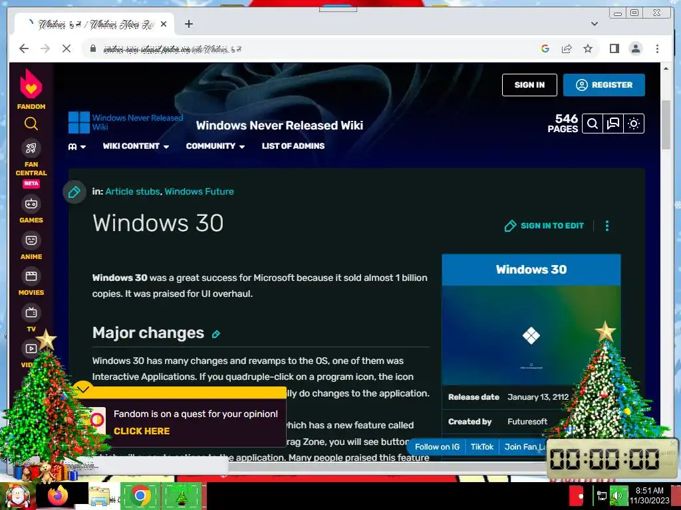
Task: Bookmark this page star
Action: click(x=588, y=48)
